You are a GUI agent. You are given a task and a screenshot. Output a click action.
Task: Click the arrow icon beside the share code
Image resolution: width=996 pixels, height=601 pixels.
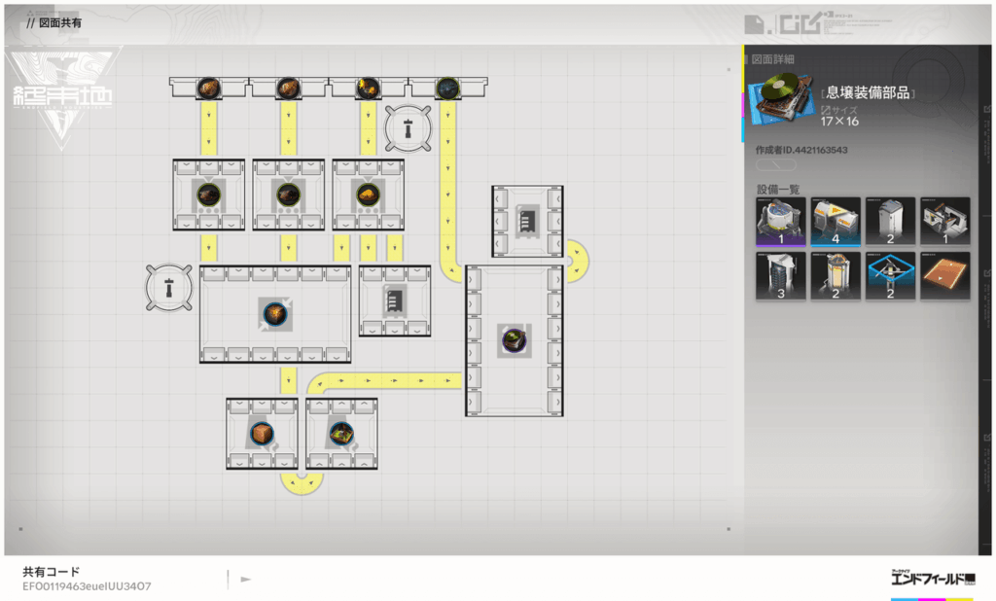[246, 580]
